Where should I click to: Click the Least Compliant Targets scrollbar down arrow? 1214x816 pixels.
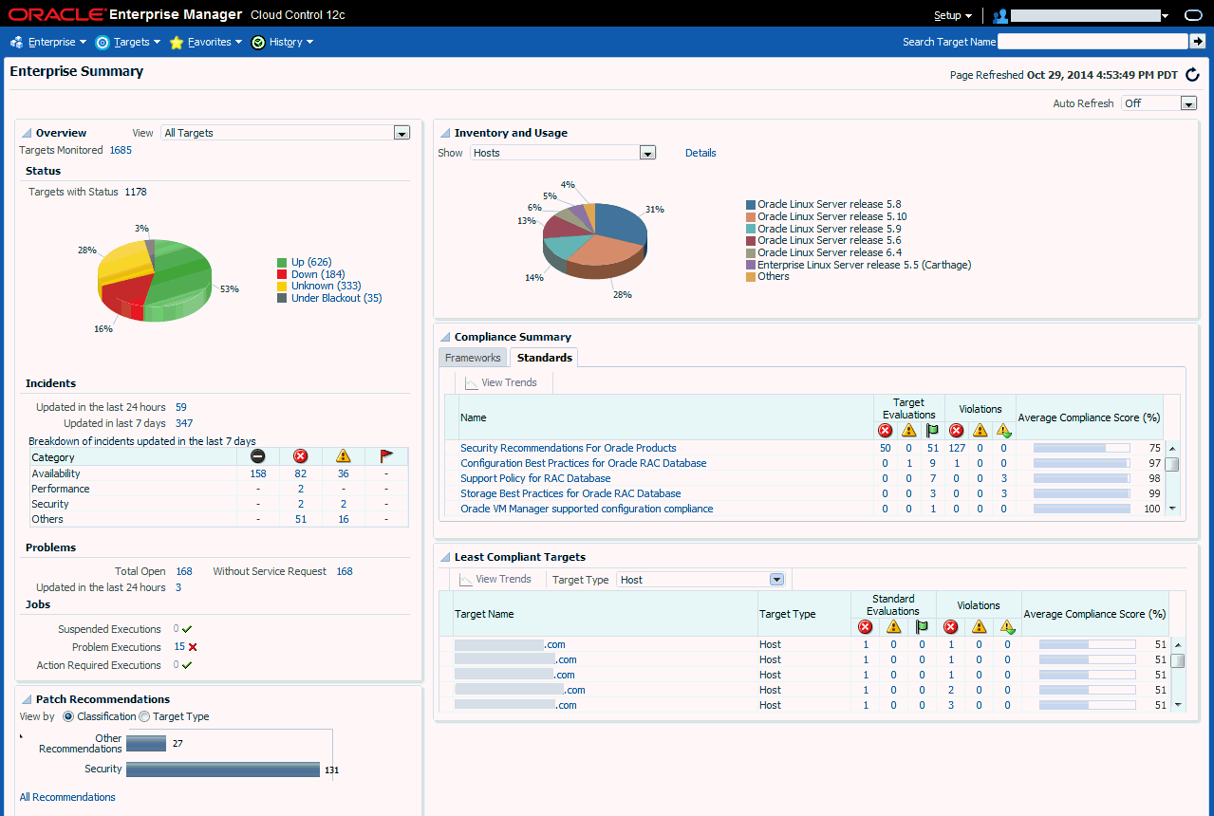pos(1178,705)
